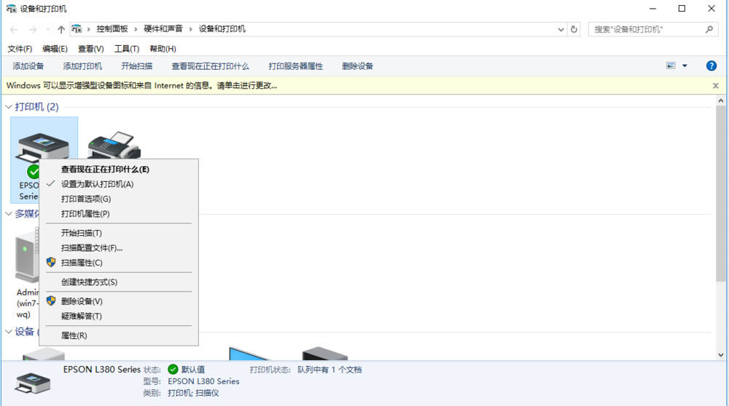Screen dimensions: 729x406
Task: Click the forward navigation arrow
Action: point(33,29)
